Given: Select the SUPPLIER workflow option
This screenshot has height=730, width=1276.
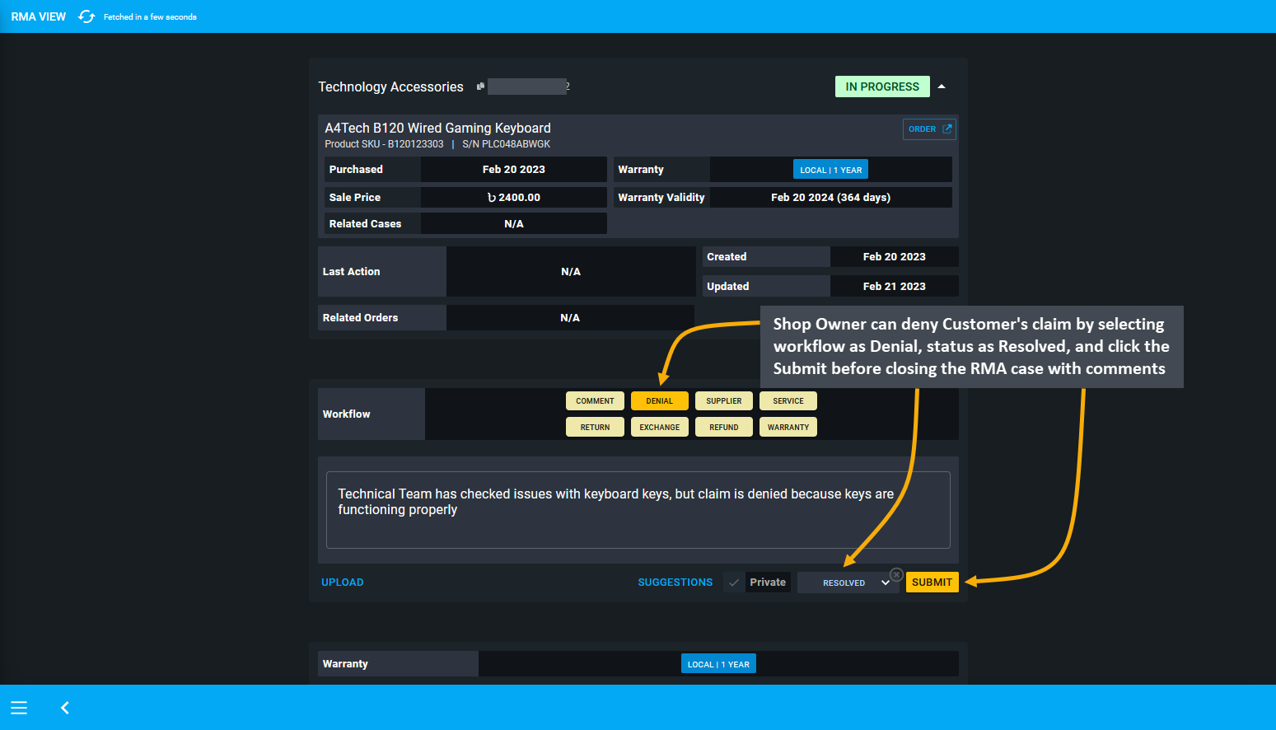Looking at the screenshot, I should click(723, 401).
